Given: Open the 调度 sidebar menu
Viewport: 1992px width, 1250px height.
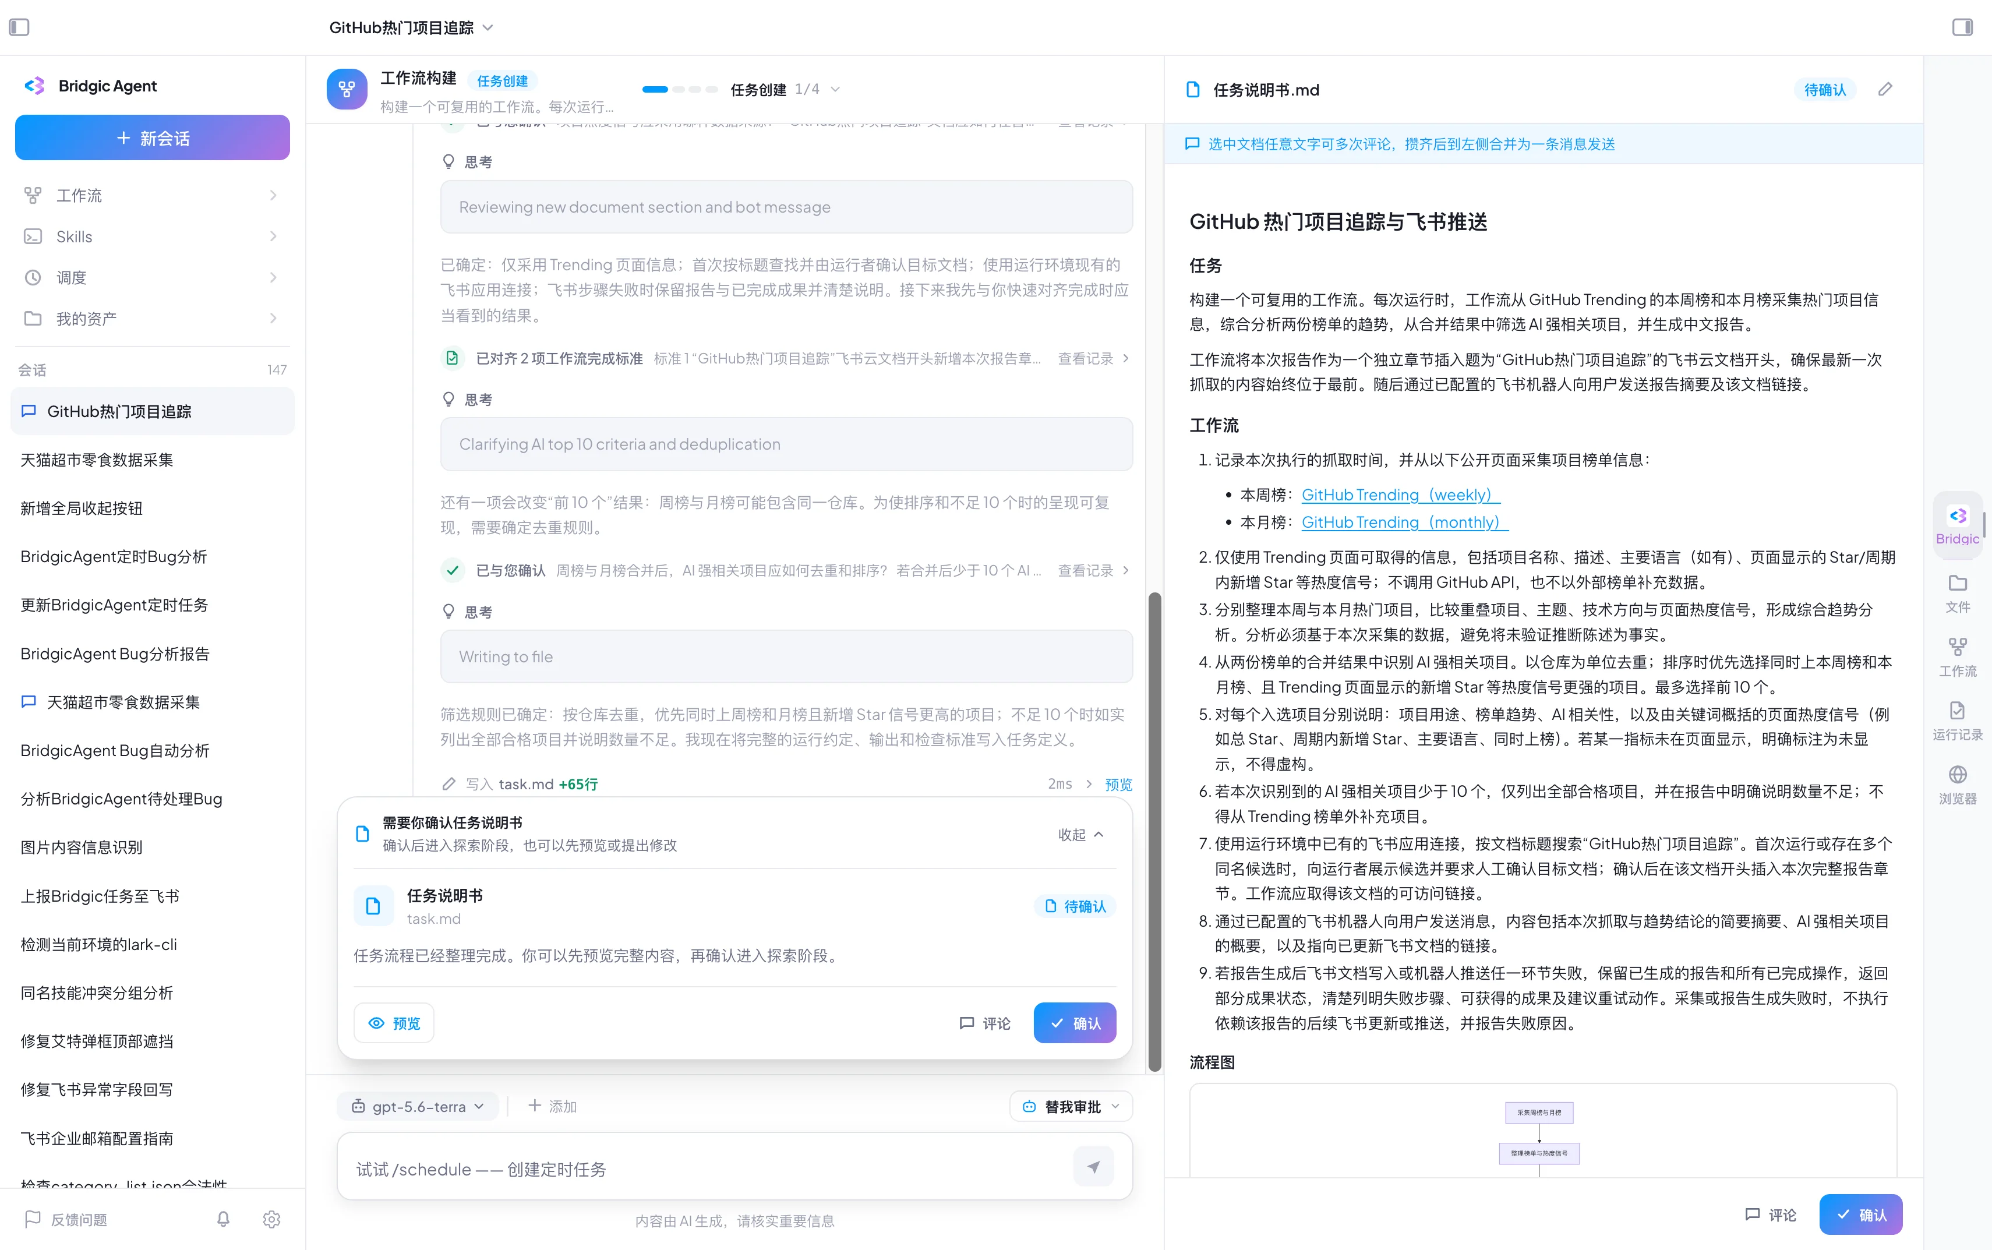Looking at the screenshot, I should pyautogui.click(x=152, y=278).
